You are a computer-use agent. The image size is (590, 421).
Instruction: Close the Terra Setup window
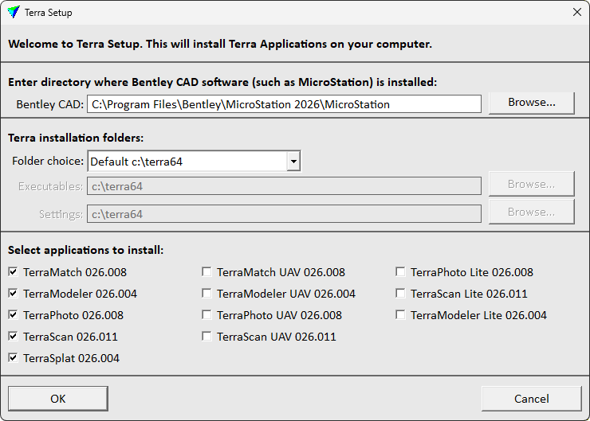(576, 13)
